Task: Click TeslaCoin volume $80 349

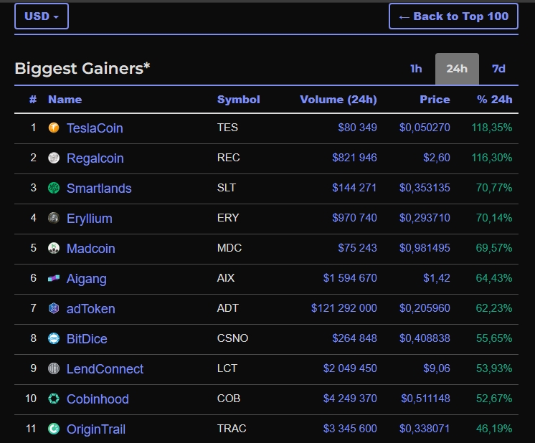Action: (357, 128)
